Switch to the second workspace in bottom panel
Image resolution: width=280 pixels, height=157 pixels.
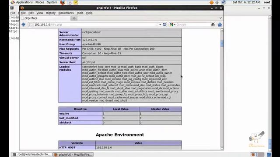pos(261,154)
